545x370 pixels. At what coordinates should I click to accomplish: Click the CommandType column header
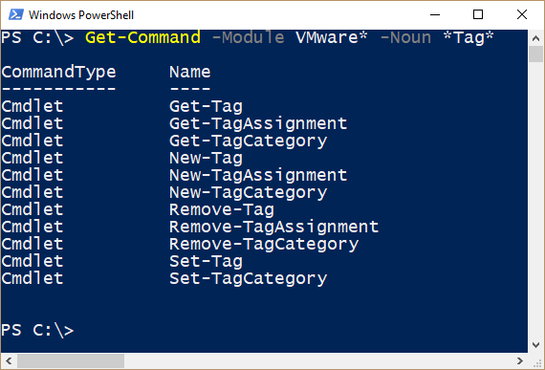click(x=58, y=73)
